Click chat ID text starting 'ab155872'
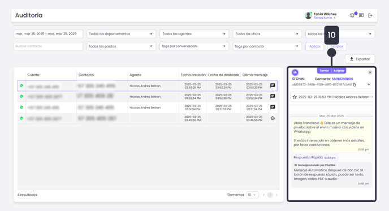Screen dimensions: 389x211 322,85
